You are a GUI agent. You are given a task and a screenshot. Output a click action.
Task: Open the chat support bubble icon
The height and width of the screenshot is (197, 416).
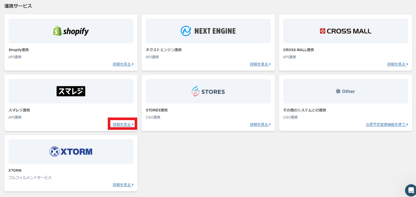(411, 190)
